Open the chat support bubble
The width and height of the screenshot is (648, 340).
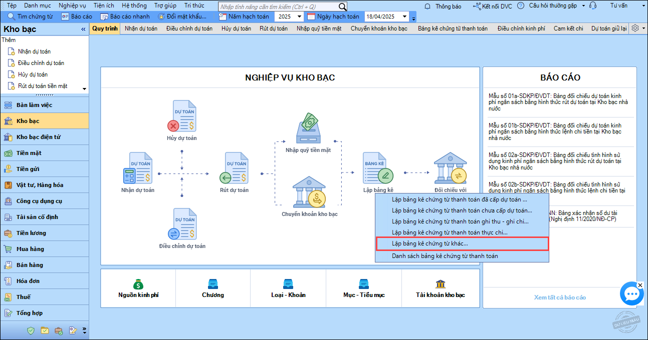[631, 294]
